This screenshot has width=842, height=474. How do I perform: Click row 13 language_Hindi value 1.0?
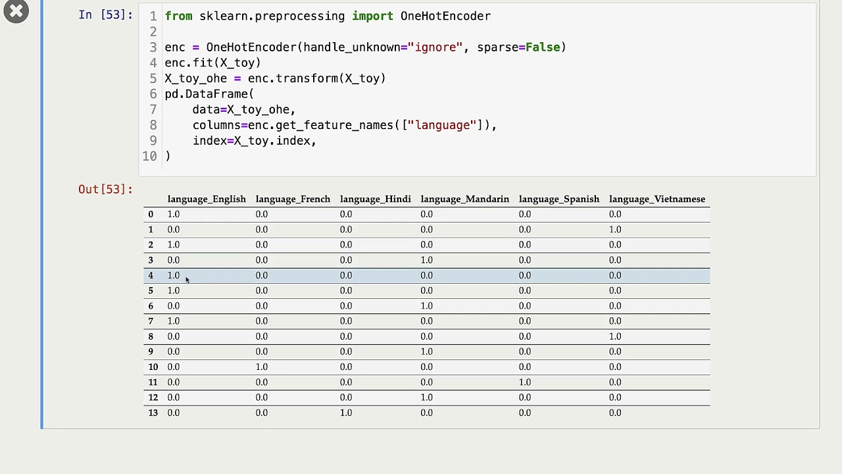click(346, 413)
